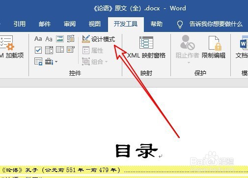
Task: Click the 目录 heading text
Action: (137, 151)
